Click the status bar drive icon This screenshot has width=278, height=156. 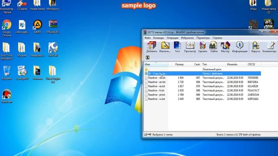pyautogui.click(x=146, y=135)
